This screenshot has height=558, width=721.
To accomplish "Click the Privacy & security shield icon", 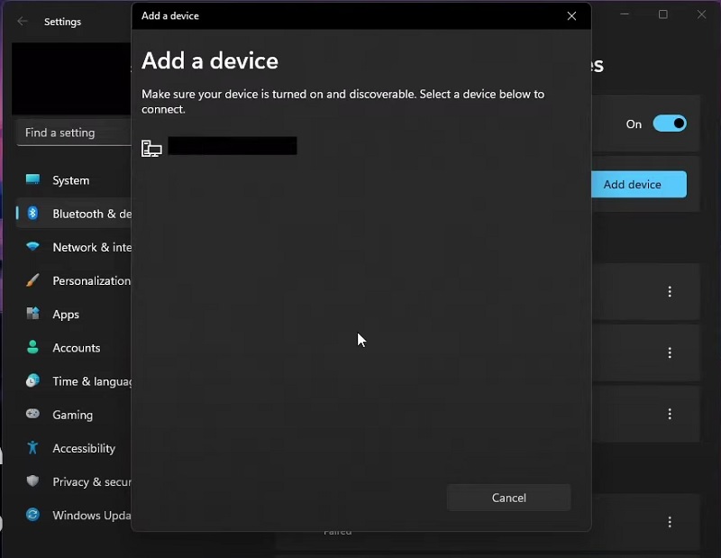I will pos(32,481).
